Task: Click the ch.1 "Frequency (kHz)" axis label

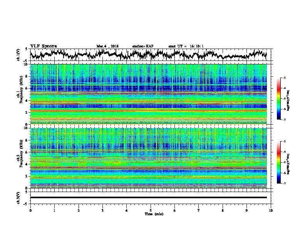Action: pos(21,89)
